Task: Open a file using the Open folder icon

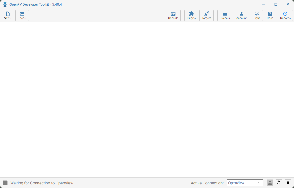Action: pyautogui.click(x=22, y=15)
